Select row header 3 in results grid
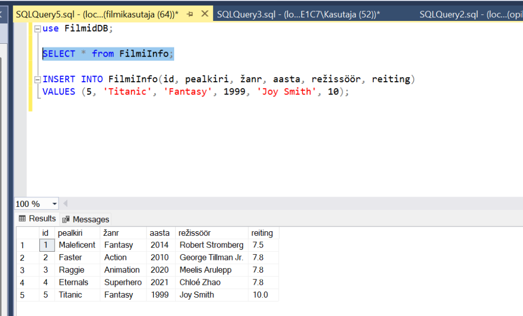 [x=28, y=270]
